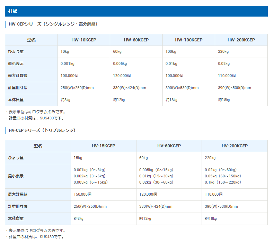Click 0.1kg（150～220kg）range line
Image resolution: width=274 pixels, height=245 pixels.
point(223,182)
